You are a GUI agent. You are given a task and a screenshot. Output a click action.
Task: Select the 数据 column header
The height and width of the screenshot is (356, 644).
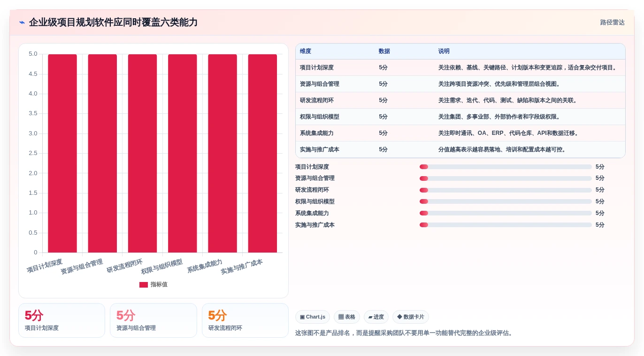click(384, 52)
